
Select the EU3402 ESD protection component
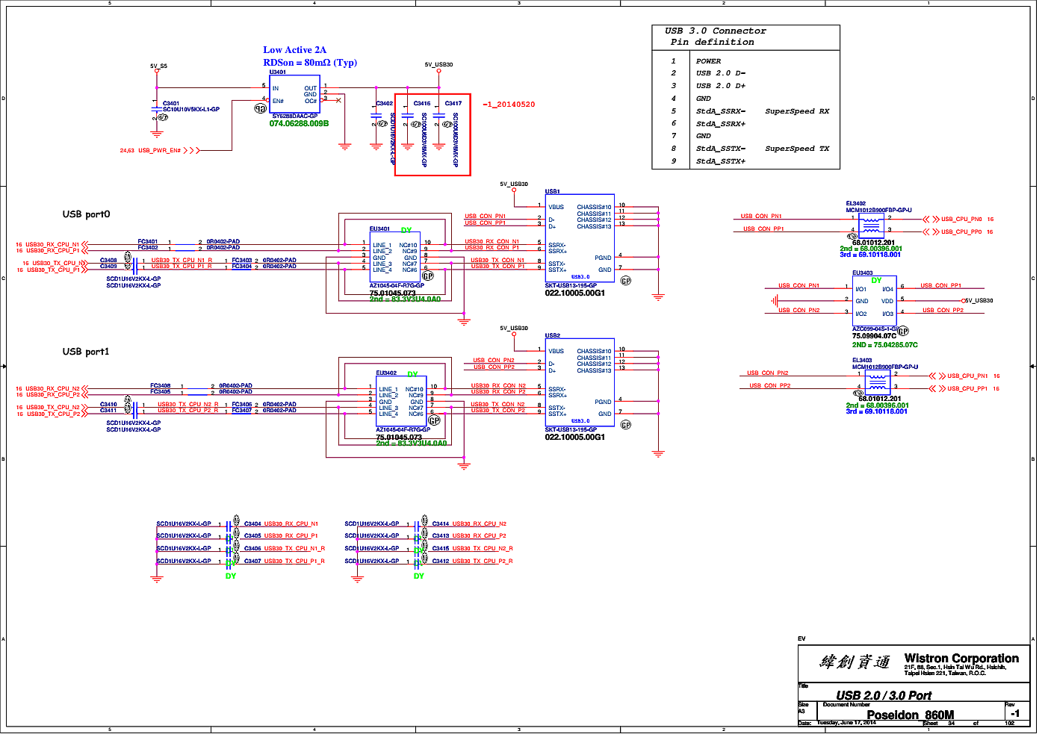[401, 401]
